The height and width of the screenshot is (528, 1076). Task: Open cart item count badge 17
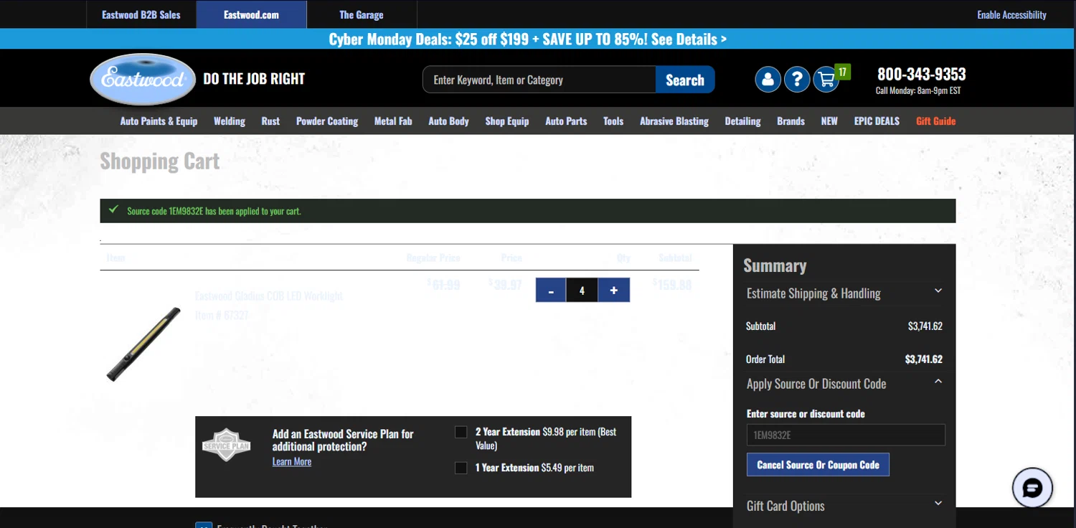(843, 72)
